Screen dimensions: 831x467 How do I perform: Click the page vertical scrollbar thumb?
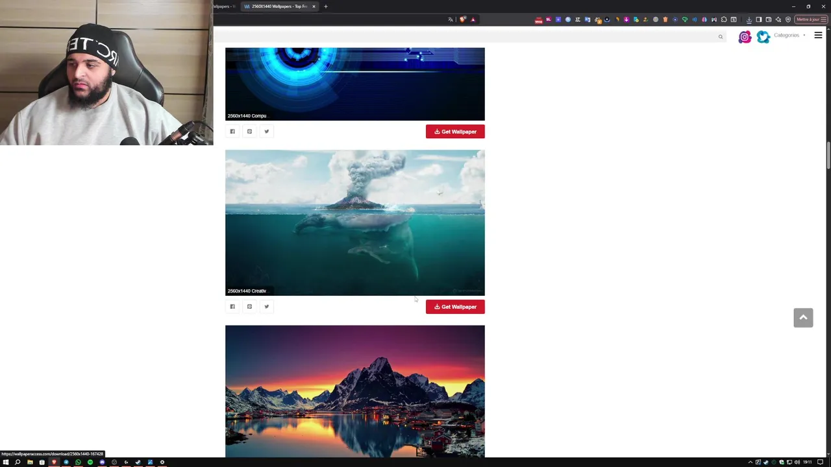828,156
